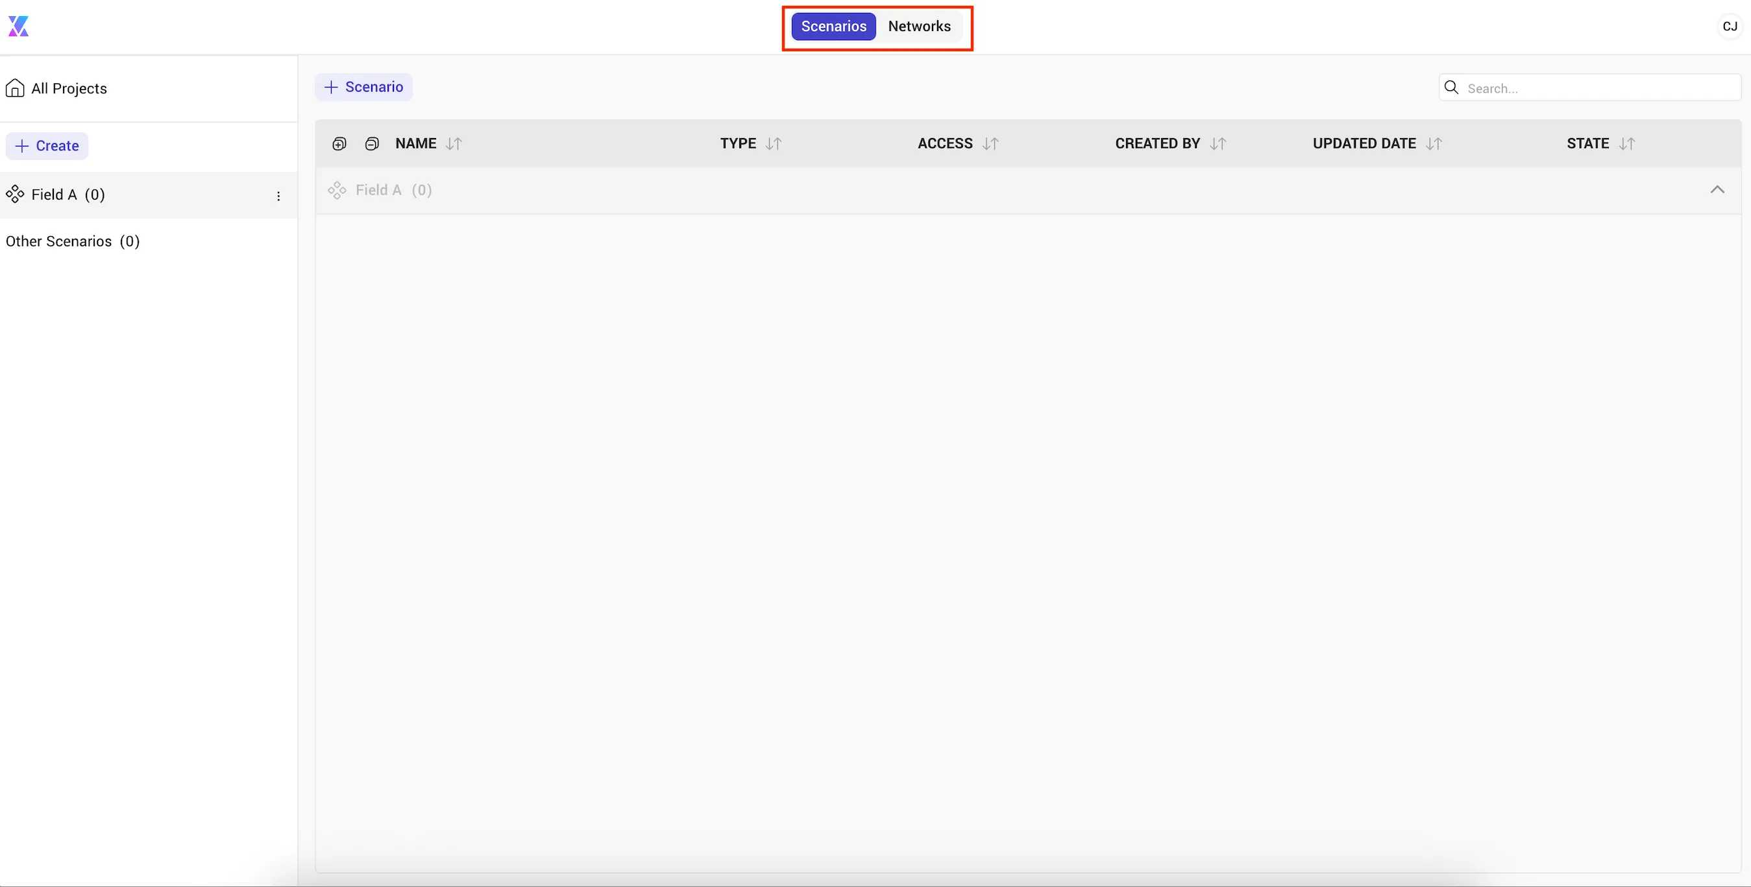Switch to the Scenarios tab
The image size is (1751, 887).
point(833,27)
